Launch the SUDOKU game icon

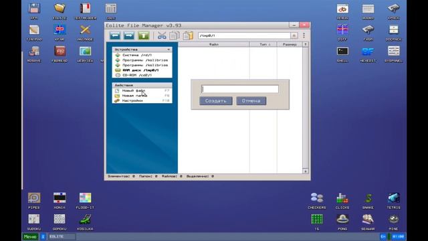coord(34,222)
